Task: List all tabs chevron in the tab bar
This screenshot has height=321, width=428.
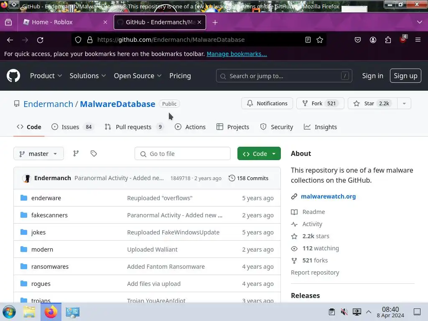Action: click(x=420, y=22)
